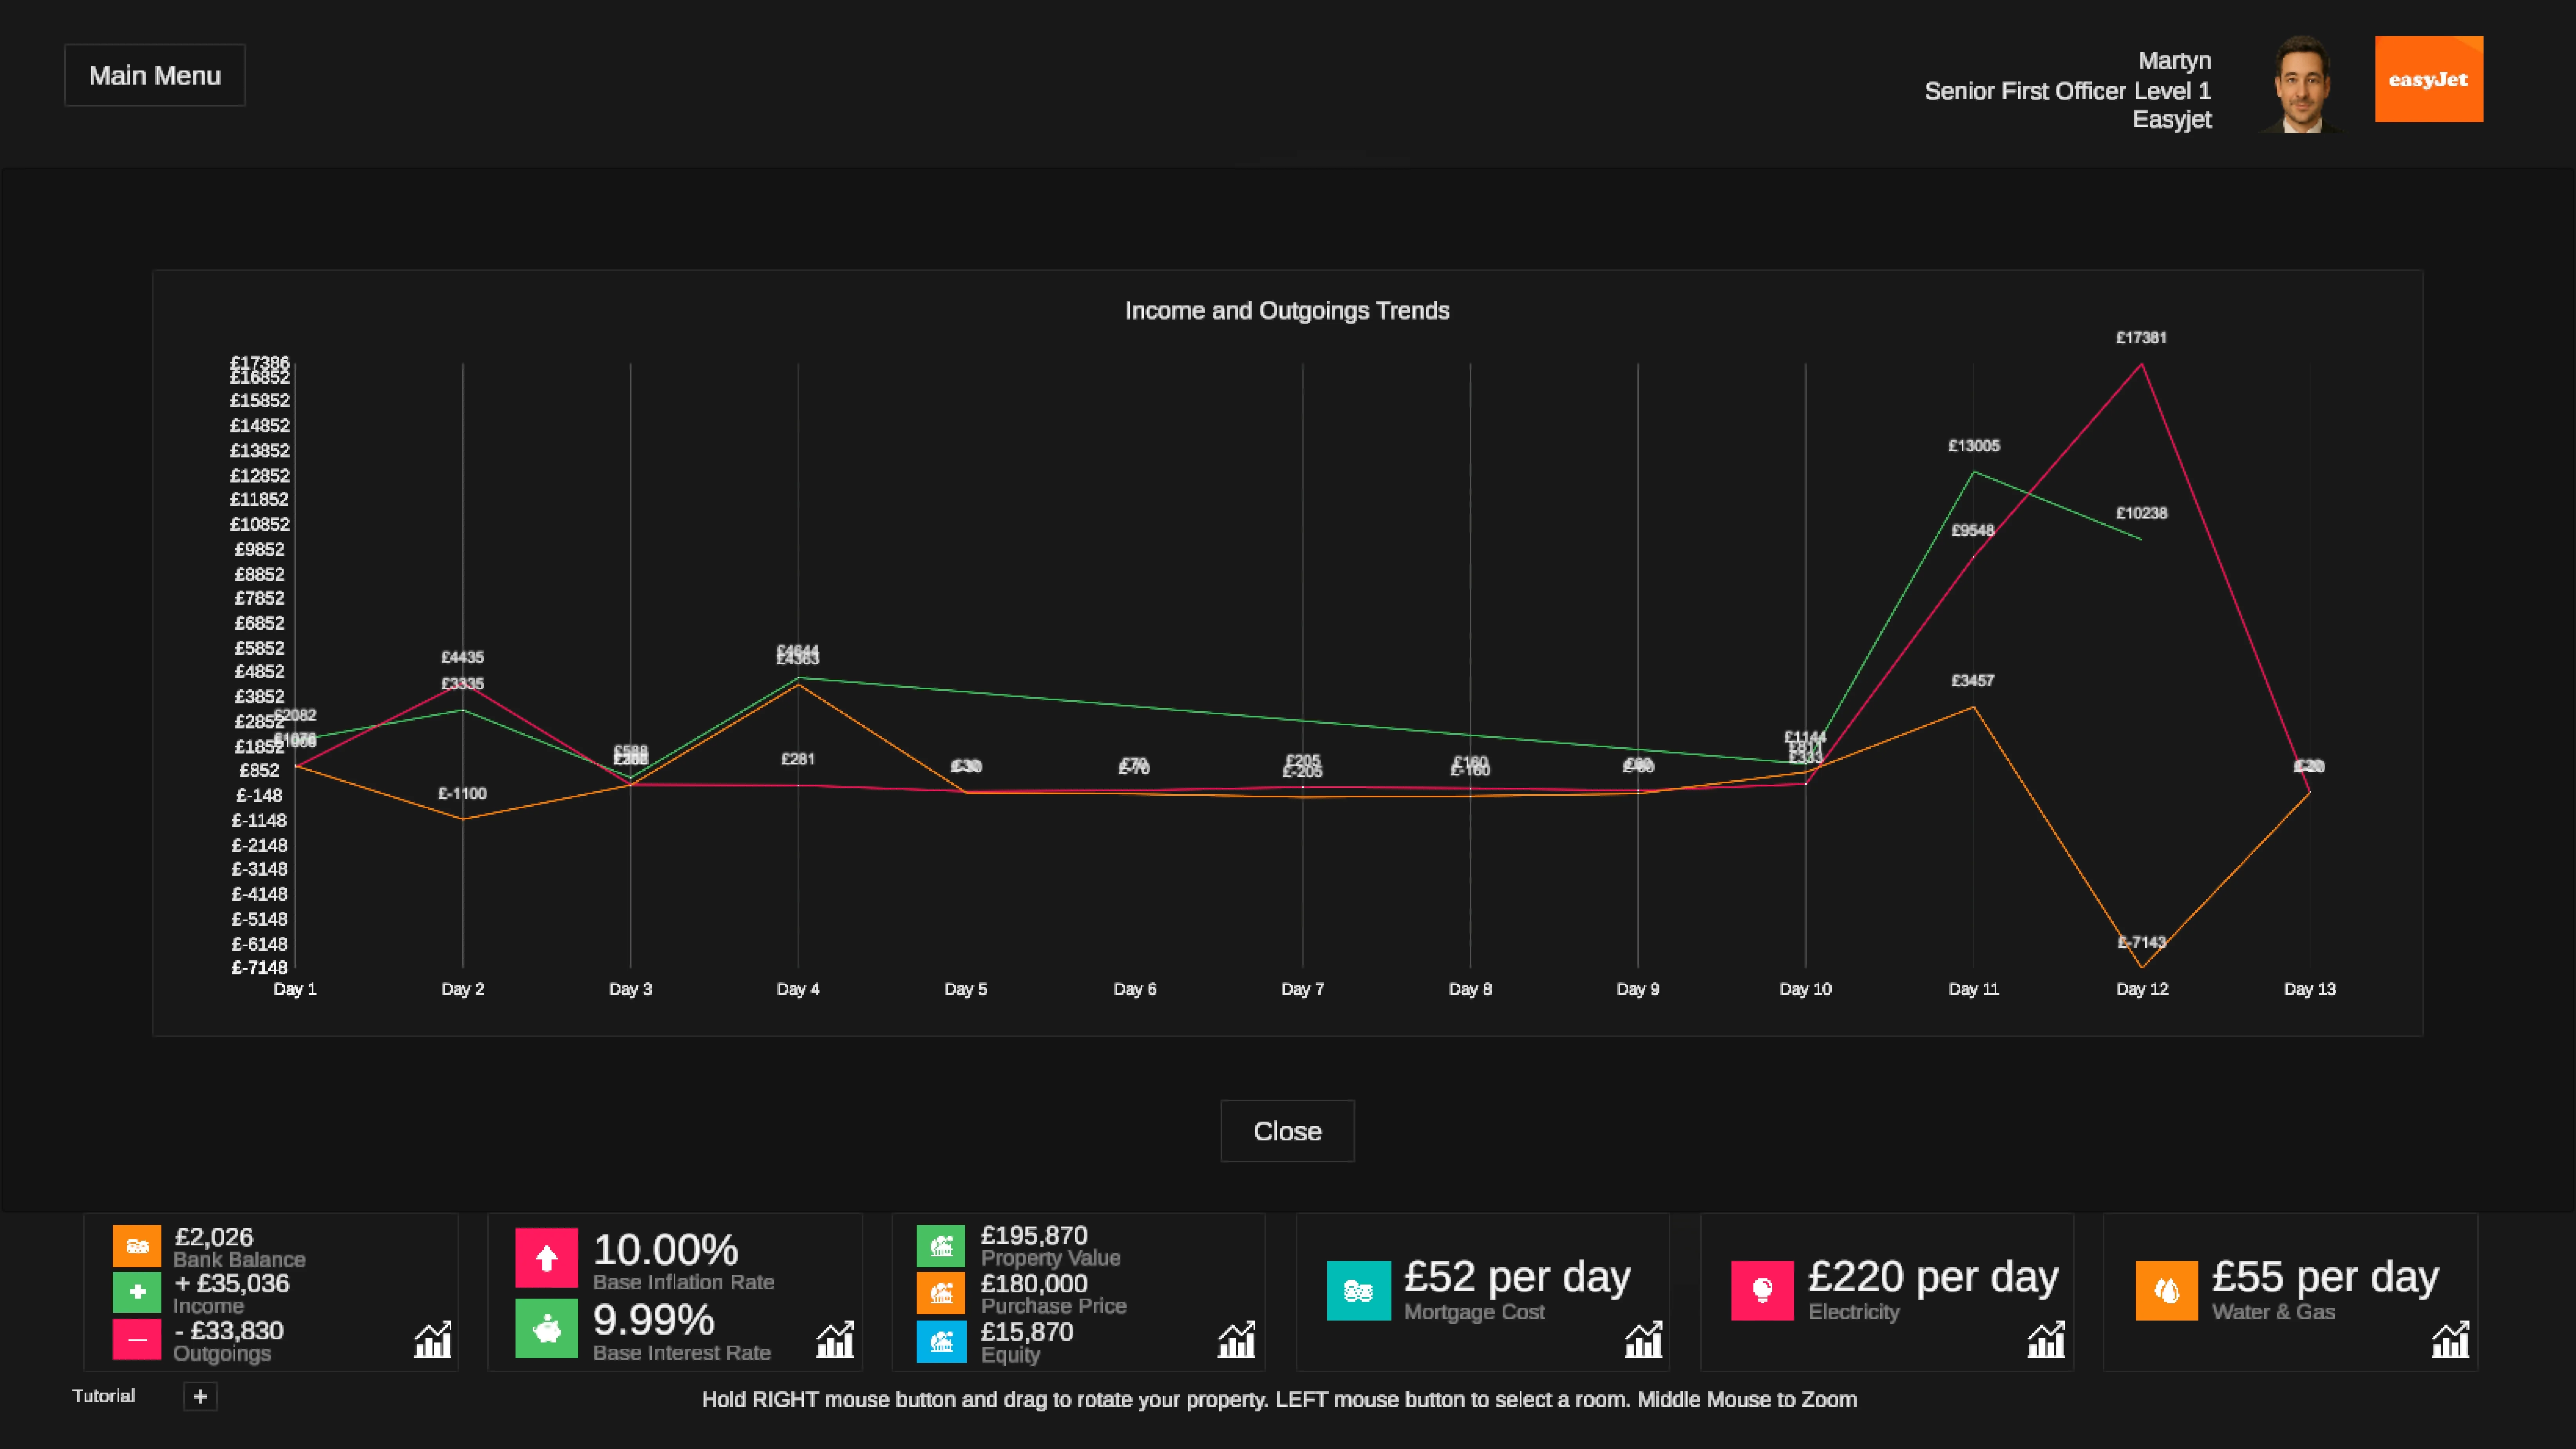The width and height of the screenshot is (2576, 1449).
Task: Click the pink Outgoings minus icon
Action: click(137, 1339)
